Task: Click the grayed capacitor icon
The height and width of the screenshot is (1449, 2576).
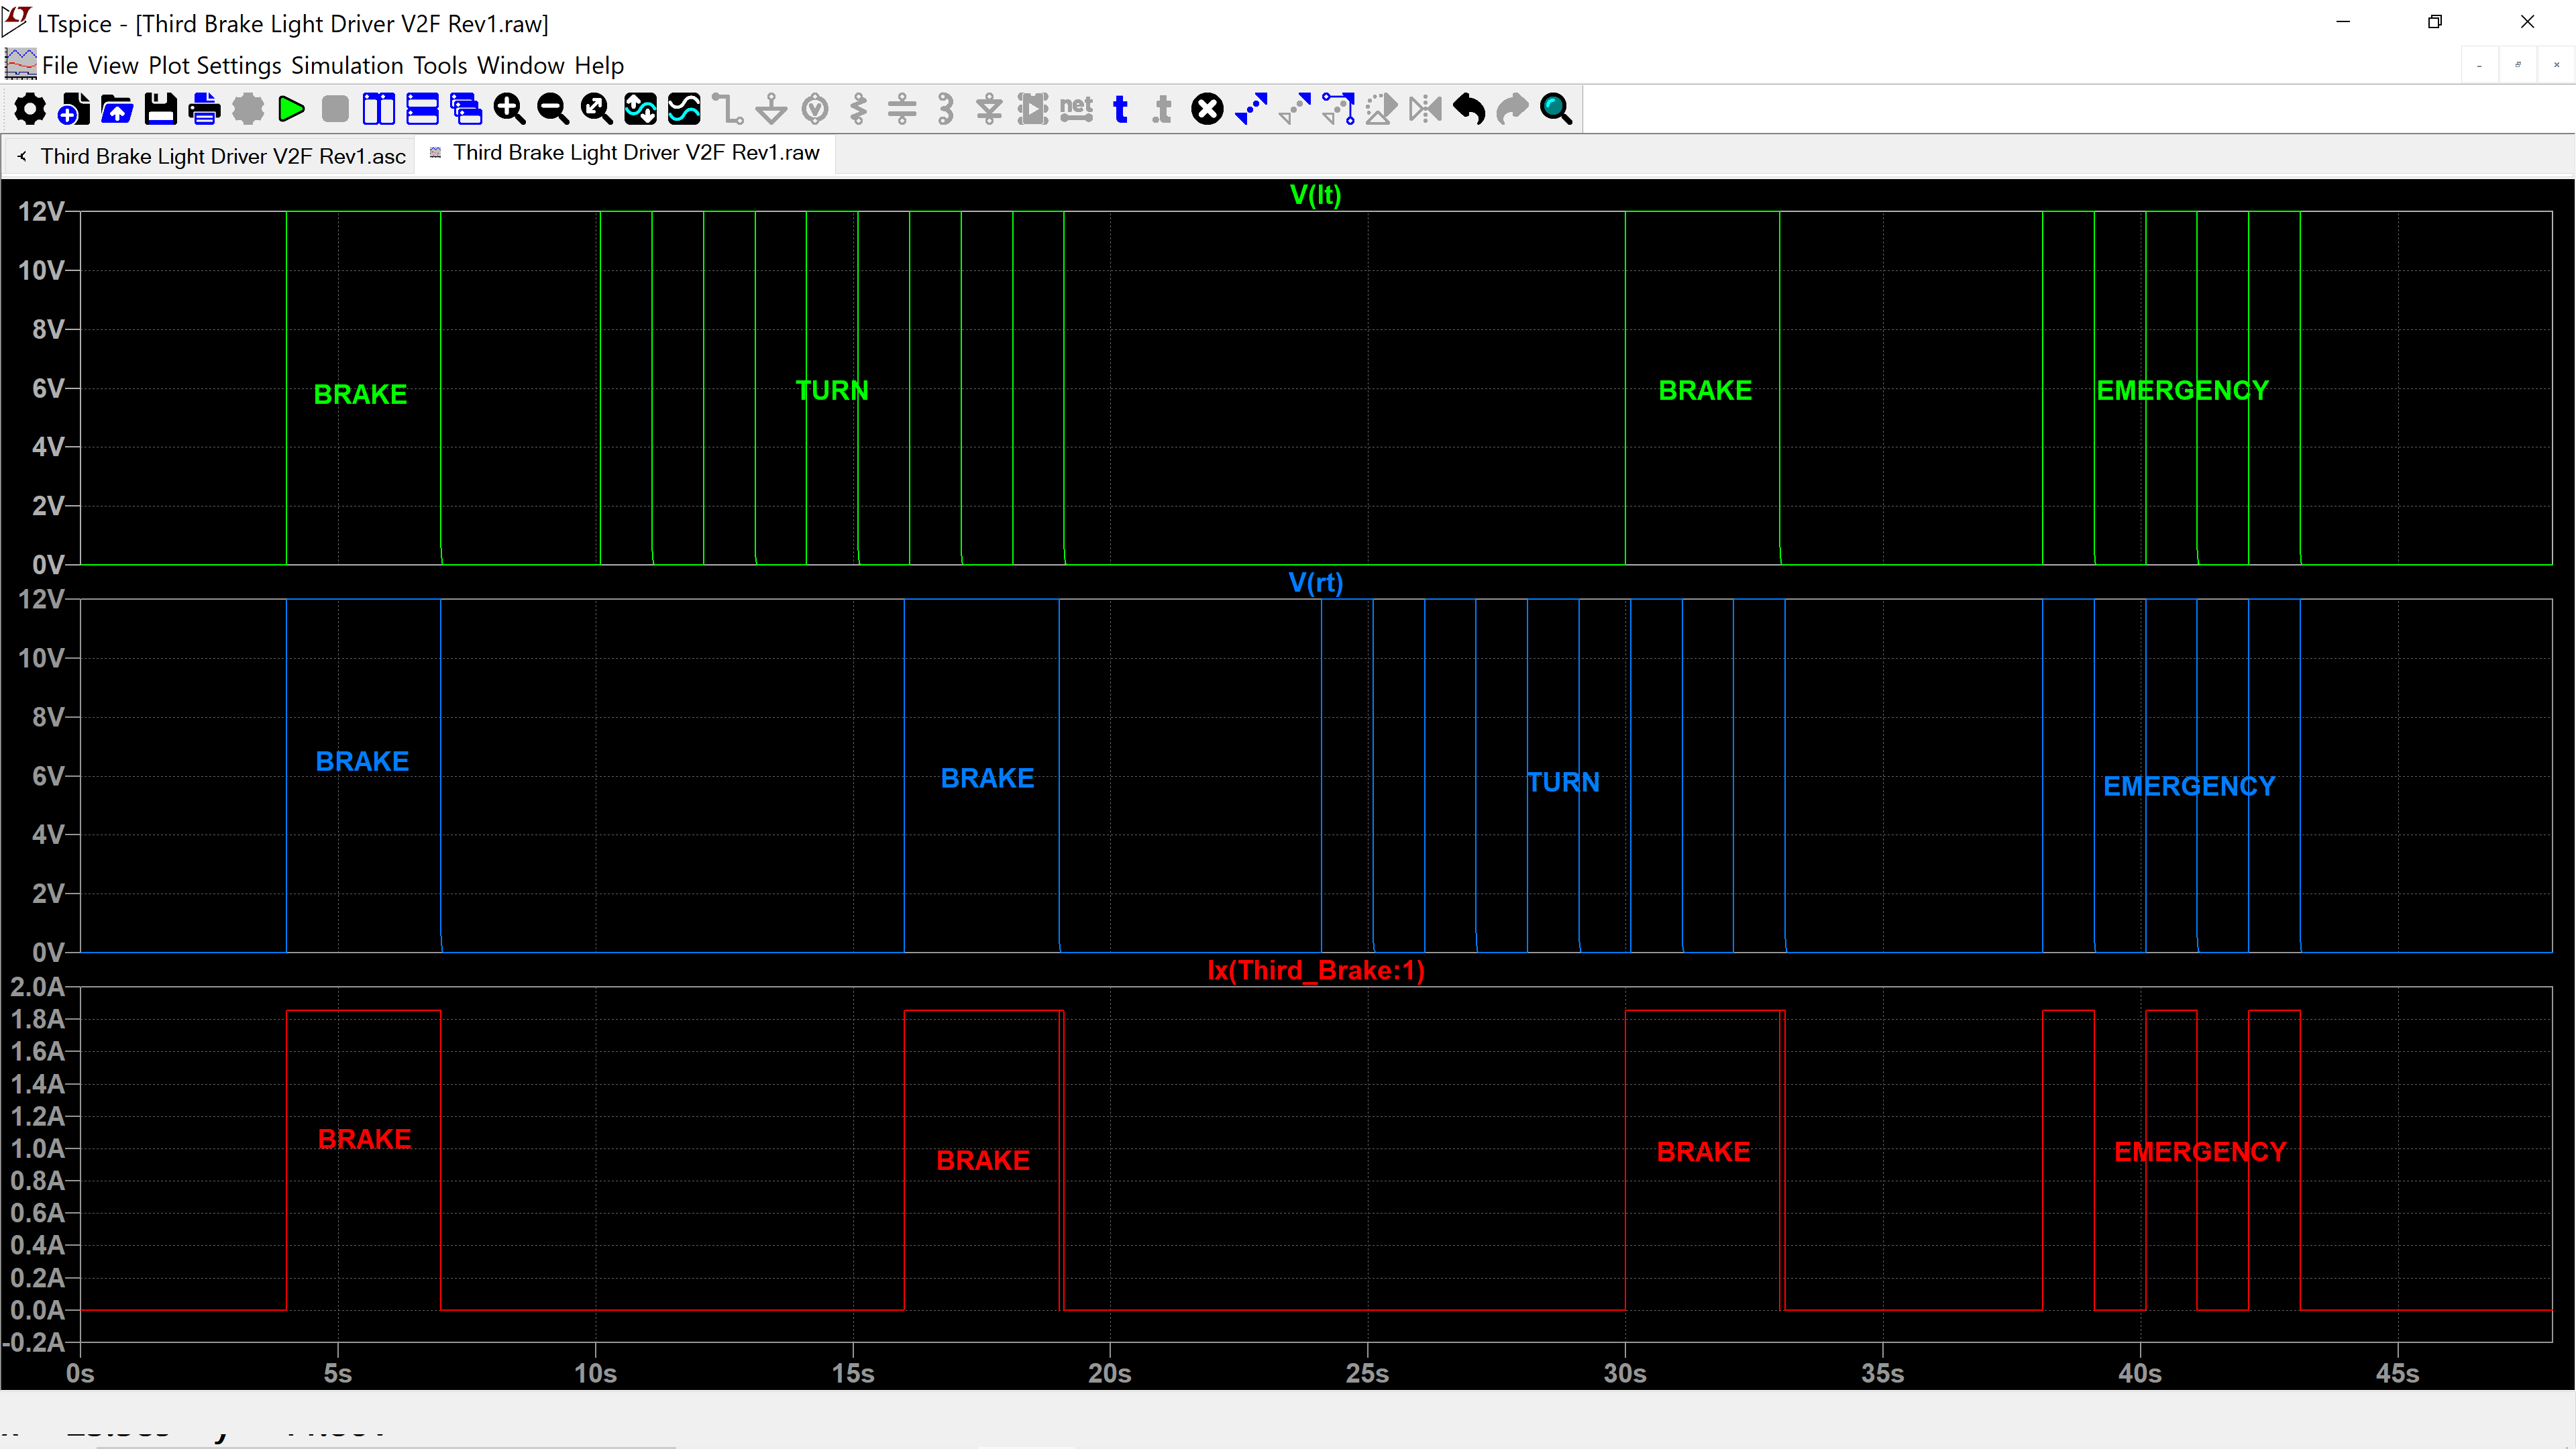Action: point(902,109)
